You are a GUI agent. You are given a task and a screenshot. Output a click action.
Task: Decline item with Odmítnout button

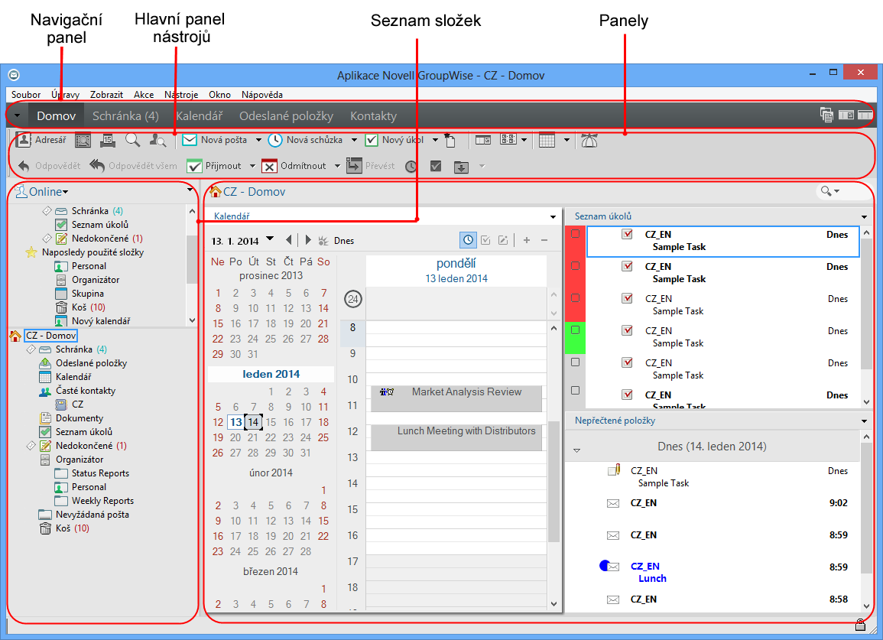pos(294,166)
